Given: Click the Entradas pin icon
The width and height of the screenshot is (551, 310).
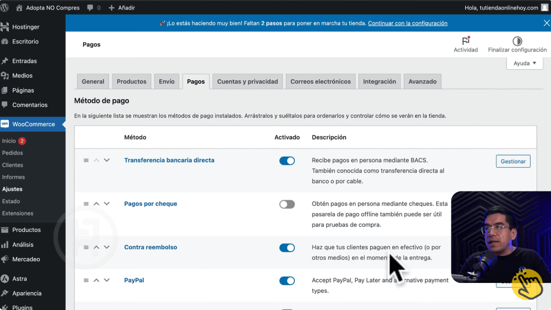Looking at the screenshot, I should [x=5, y=61].
